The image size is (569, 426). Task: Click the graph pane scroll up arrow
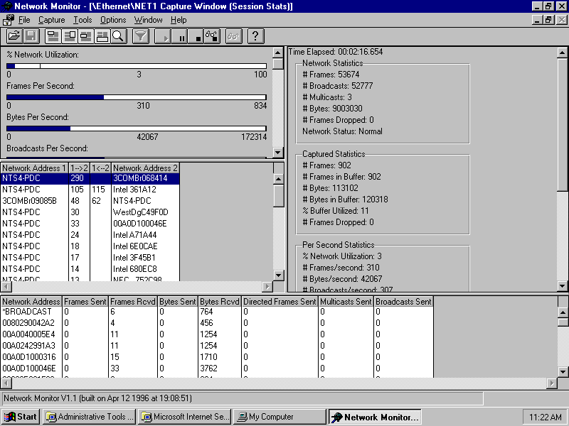[278, 53]
